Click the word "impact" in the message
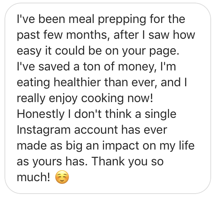 (x=121, y=146)
